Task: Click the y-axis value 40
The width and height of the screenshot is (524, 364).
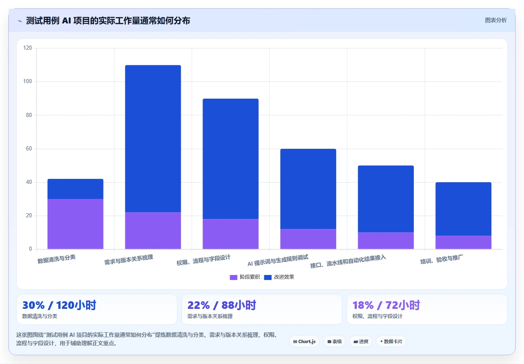Action: [x=29, y=182]
